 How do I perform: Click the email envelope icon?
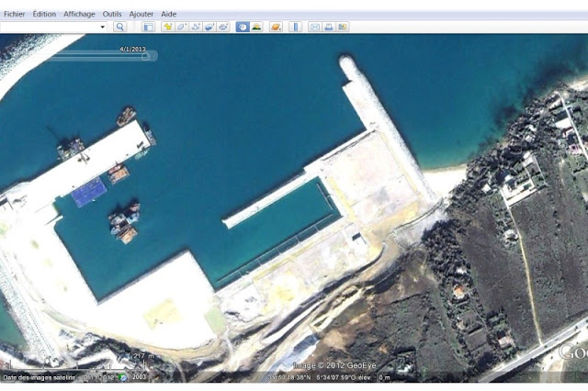(x=315, y=28)
